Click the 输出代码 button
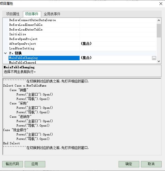 (12, 164)
